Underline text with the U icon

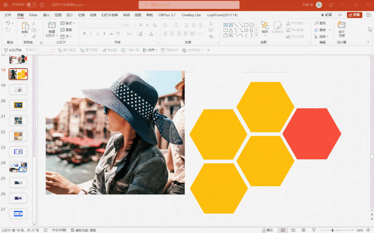point(98,34)
